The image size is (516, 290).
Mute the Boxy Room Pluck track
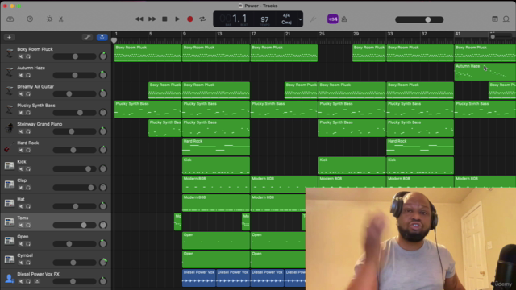pyautogui.click(x=21, y=56)
